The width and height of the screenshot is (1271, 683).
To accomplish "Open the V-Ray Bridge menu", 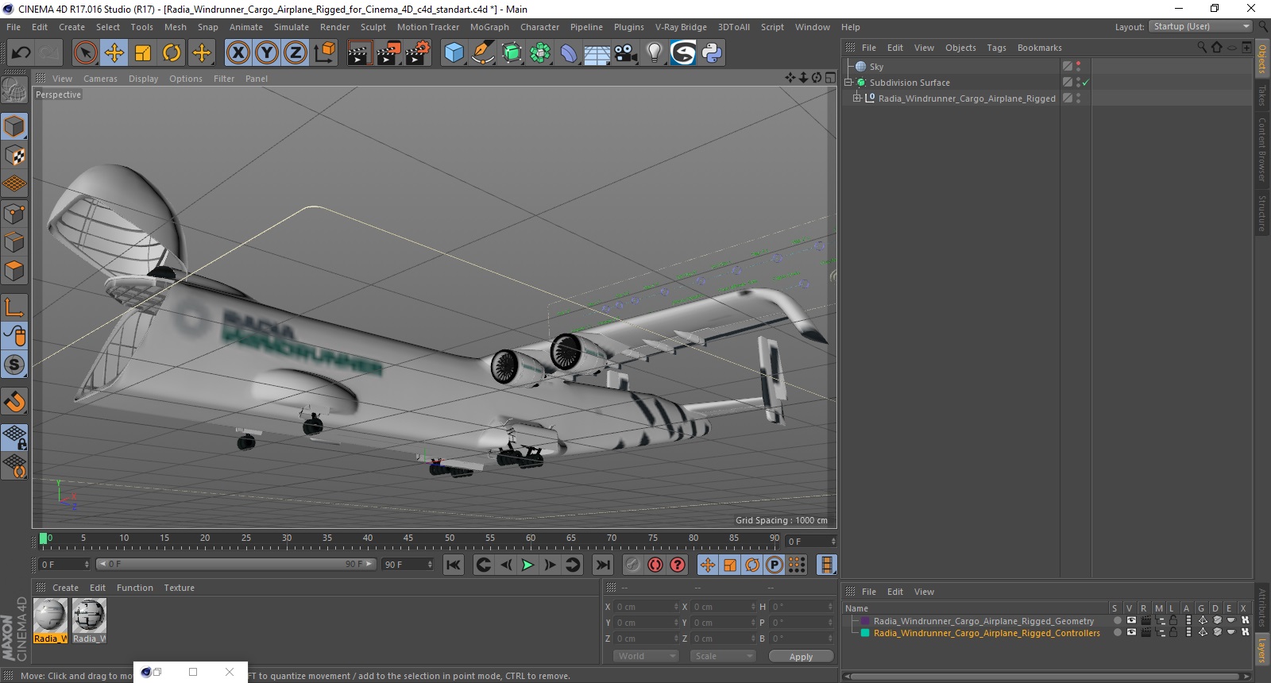I will click(681, 27).
